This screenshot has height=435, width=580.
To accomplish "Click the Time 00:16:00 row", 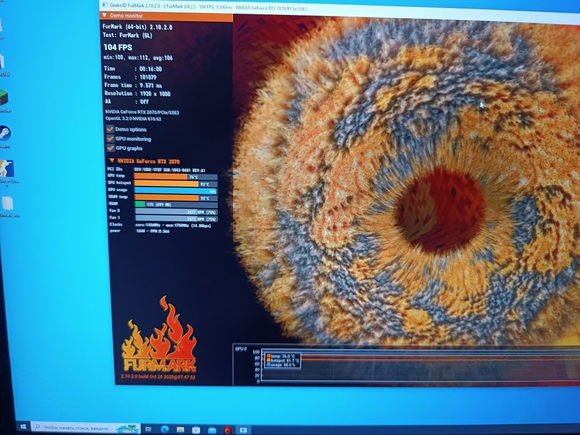I will 133,69.
